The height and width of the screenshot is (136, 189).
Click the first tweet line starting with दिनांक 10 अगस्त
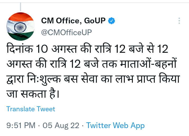tap(87, 49)
